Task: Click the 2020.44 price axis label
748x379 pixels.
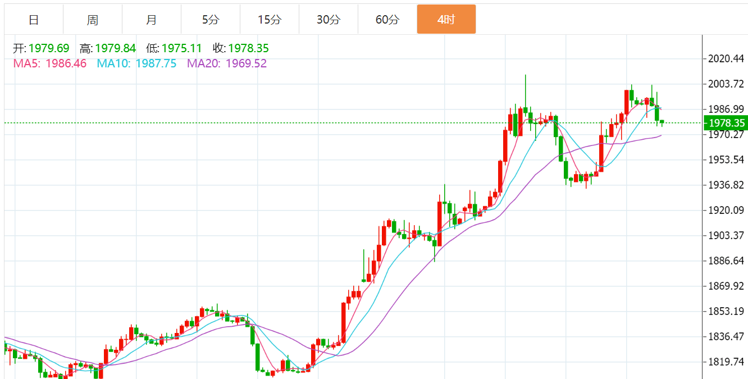Action: [x=727, y=59]
